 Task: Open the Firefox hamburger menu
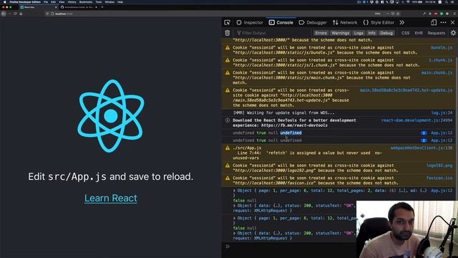pyautogui.click(x=454, y=14)
